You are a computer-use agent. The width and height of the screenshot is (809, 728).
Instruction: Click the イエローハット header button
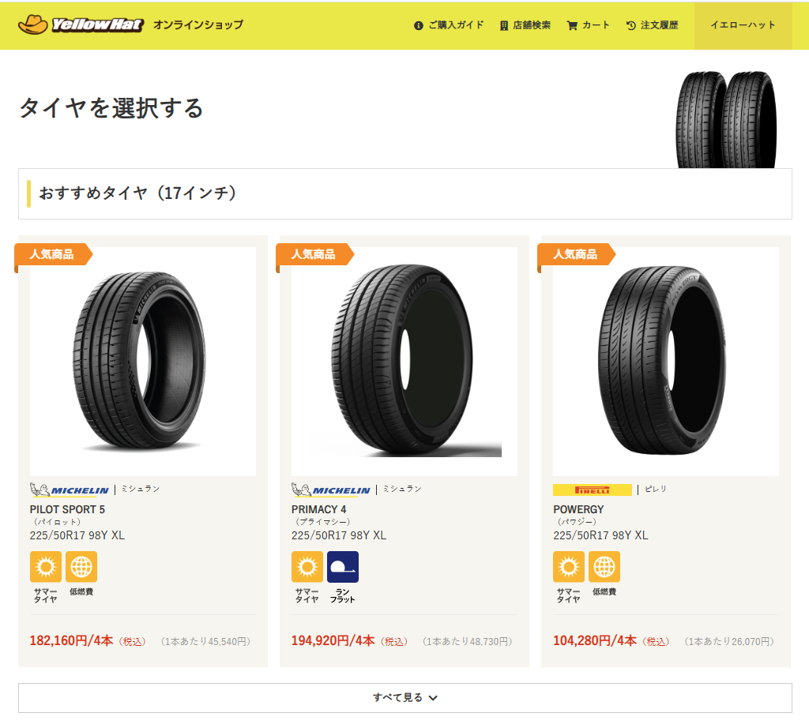(743, 24)
